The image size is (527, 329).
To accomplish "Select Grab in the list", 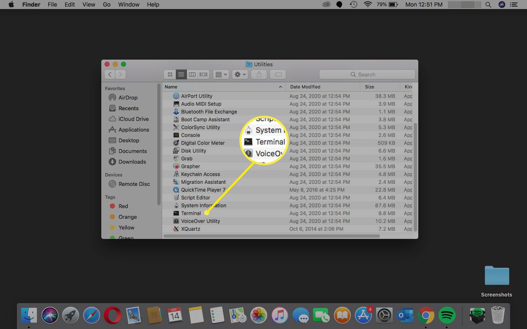I will click(x=287, y=159).
